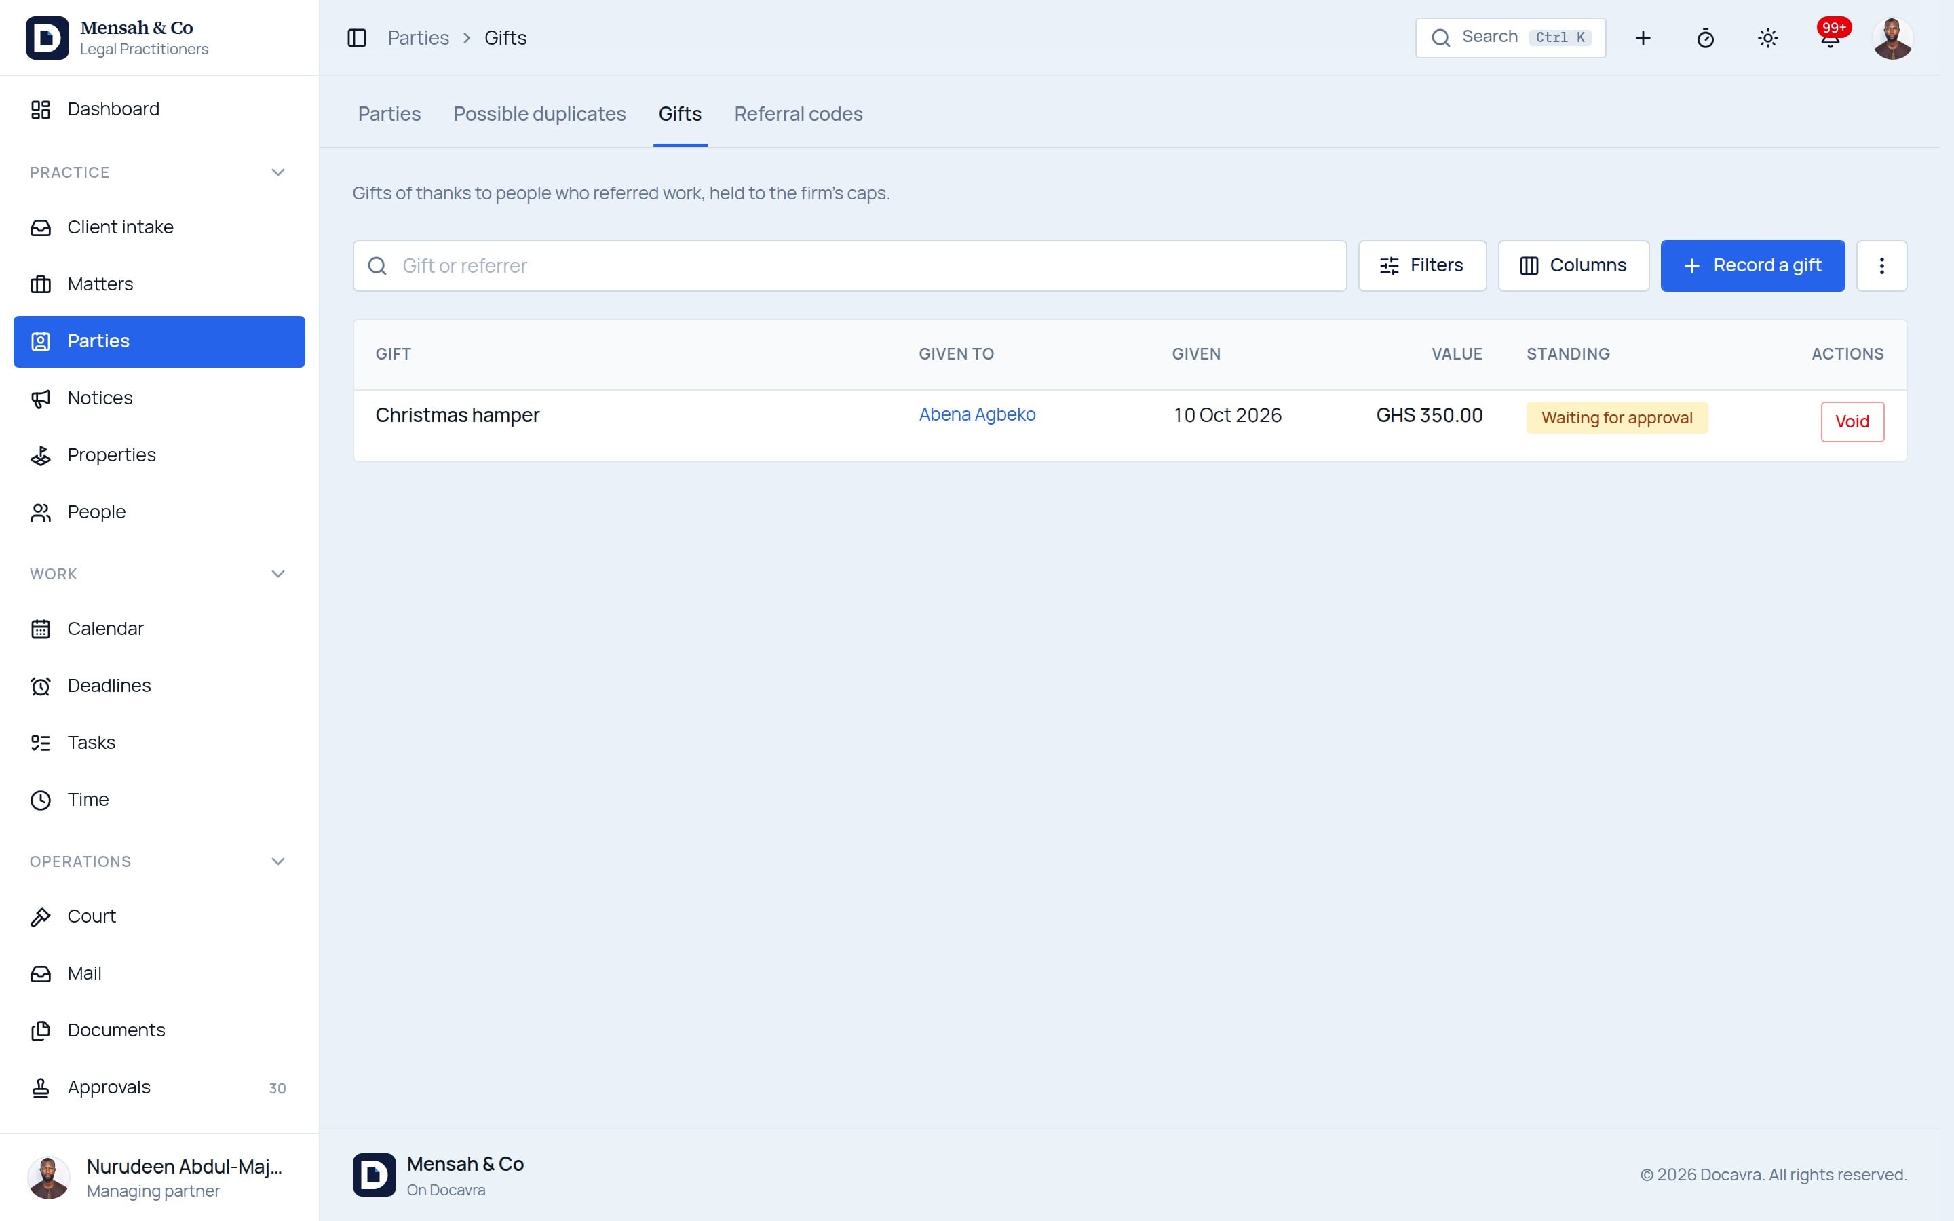Switch the light/dark theme sun icon
Viewport: 1954px width, 1221px height.
(x=1767, y=38)
